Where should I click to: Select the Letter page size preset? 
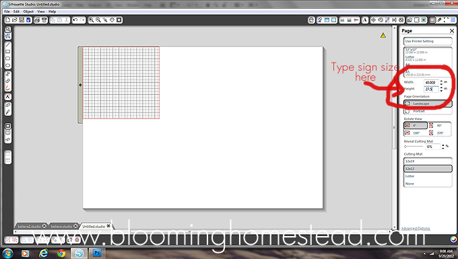428,58
